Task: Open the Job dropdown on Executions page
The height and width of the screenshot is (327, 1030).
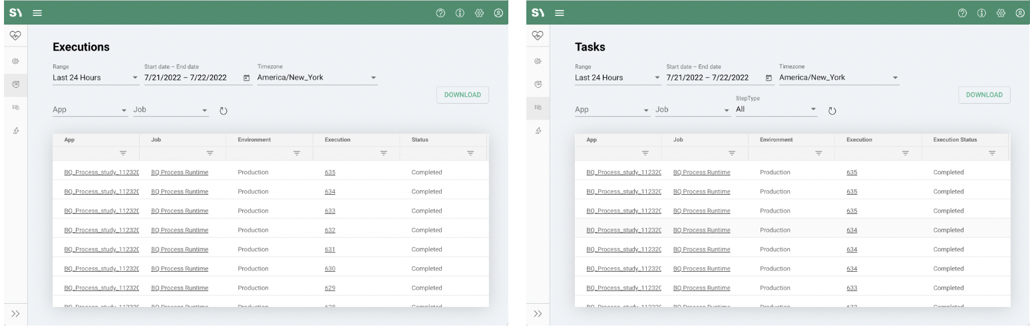Action: click(x=170, y=110)
